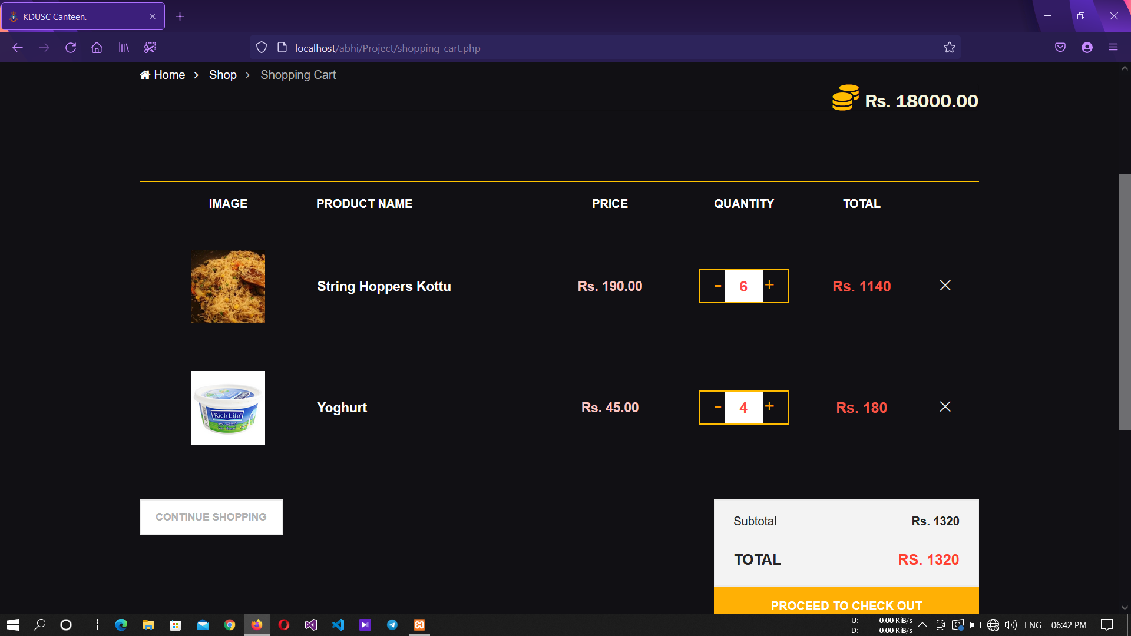1131x636 pixels.
Task: Click the Continue Shopping button
Action: coord(211,517)
